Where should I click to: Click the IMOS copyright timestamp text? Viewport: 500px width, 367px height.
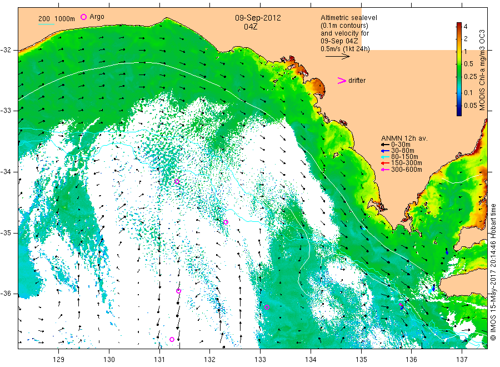pyautogui.click(x=493, y=272)
